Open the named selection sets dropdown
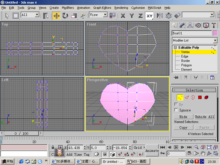 pos(212,15)
